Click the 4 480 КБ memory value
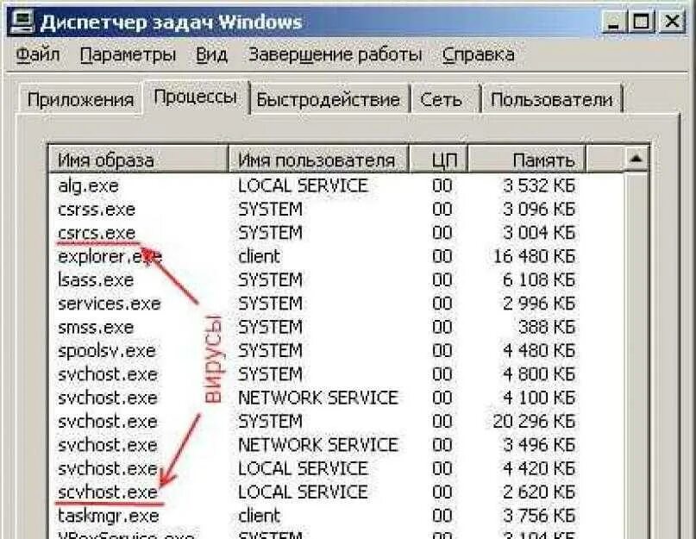Viewport: 696px width, 539px height. (539, 351)
